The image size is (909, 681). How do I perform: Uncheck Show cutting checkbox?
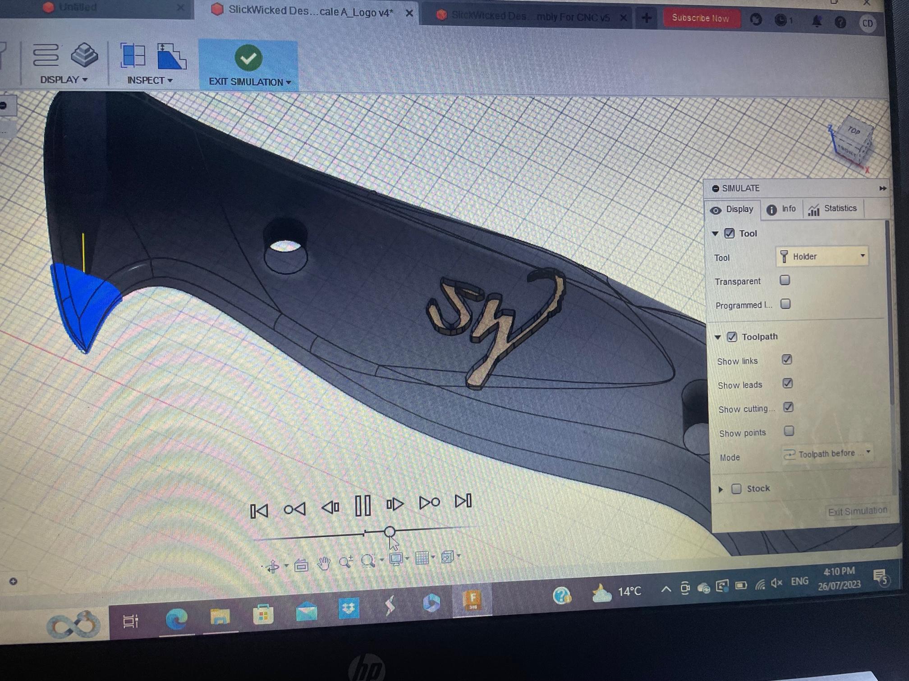788,407
